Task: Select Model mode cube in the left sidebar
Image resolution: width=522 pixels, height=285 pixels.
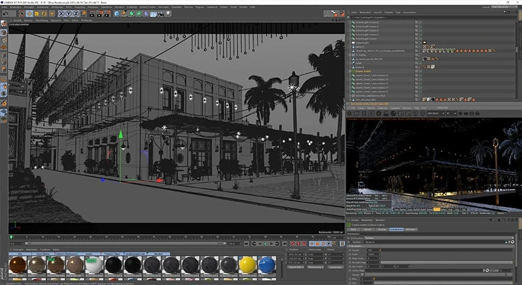Action: point(4,32)
